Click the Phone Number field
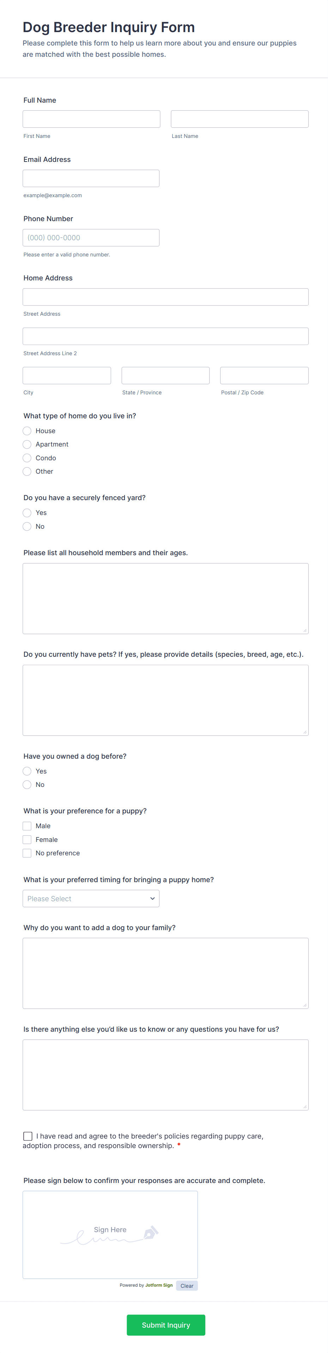This screenshot has width=328, height=1353. click(x=91, y=238)
